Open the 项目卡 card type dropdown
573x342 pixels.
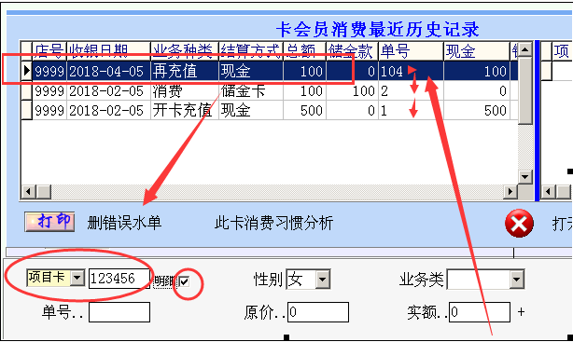tap(77, 278)
